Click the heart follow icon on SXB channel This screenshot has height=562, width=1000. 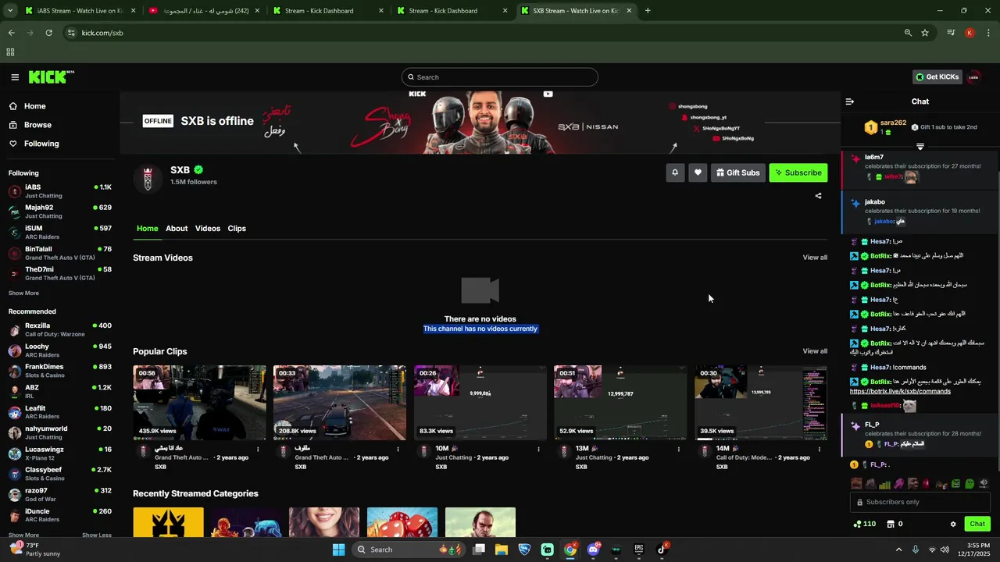coord(698,173)
